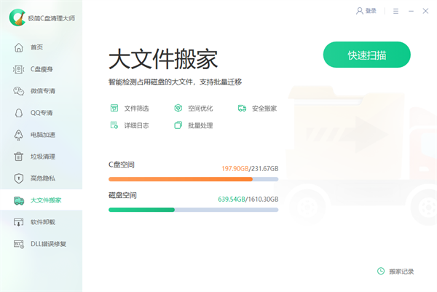Select the 大文件搬家 truck icon

pyautogui.click(x=18, y=200)
